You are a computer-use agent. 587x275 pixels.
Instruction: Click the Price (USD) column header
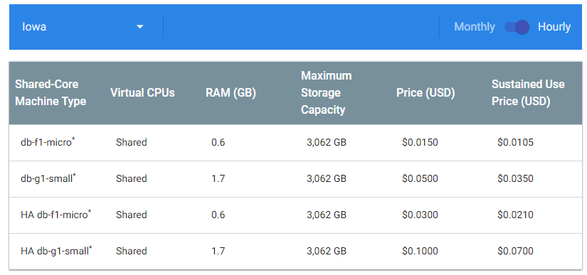tap(425, 92)
